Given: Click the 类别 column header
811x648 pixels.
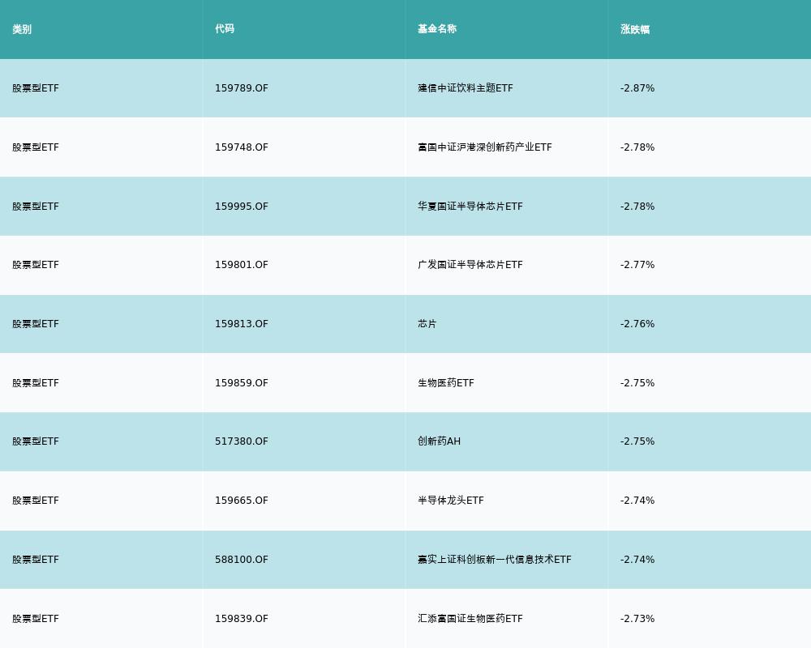Looking at the screenshot, I should (x=22, y=29).
